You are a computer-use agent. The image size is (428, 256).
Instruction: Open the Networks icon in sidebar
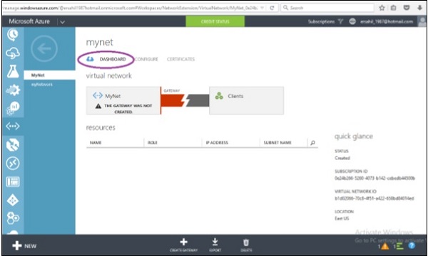tap(13, 127)
